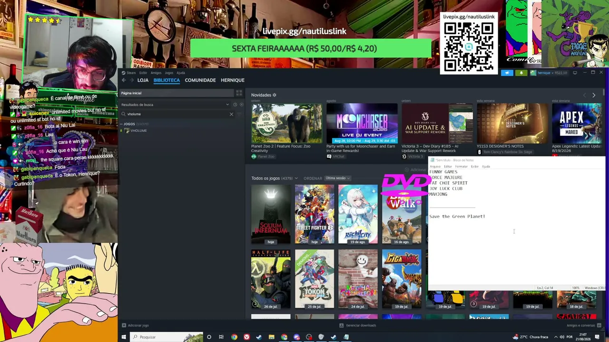Open Cortana circle on the taskbar
Screen dimensions: 609x342
click(x=209, y=337)
